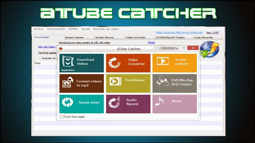Screen dimensions: 255x143
Task: Select the Music text label
Action: [177, 101]
